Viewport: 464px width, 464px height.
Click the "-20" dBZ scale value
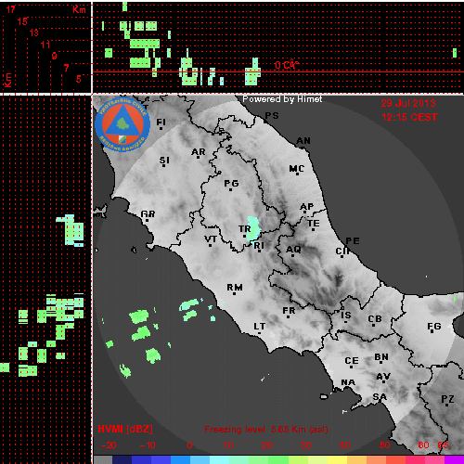click(x=109, y=445)
